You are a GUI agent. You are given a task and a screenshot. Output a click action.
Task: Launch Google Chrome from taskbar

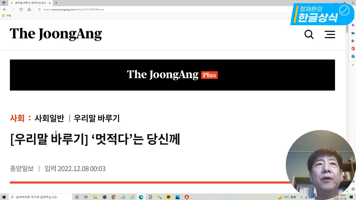coord(114,197)
